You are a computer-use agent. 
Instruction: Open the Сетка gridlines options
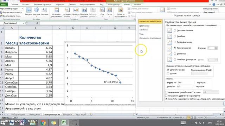109,13
